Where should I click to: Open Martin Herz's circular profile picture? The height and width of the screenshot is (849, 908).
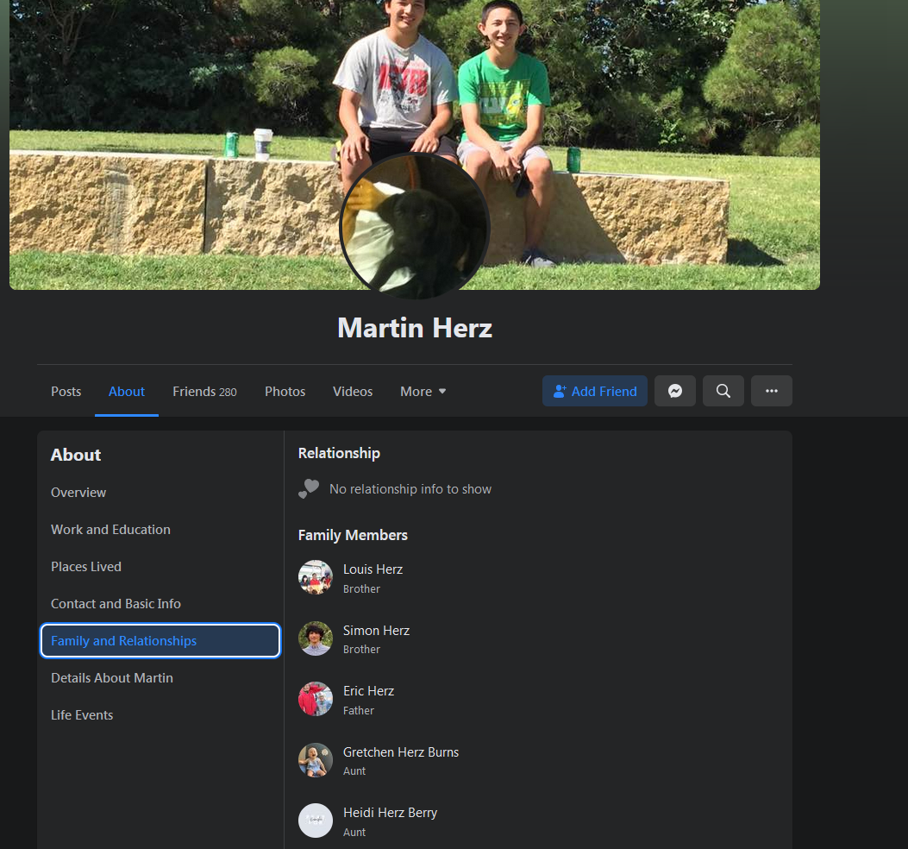pos(415,227)
